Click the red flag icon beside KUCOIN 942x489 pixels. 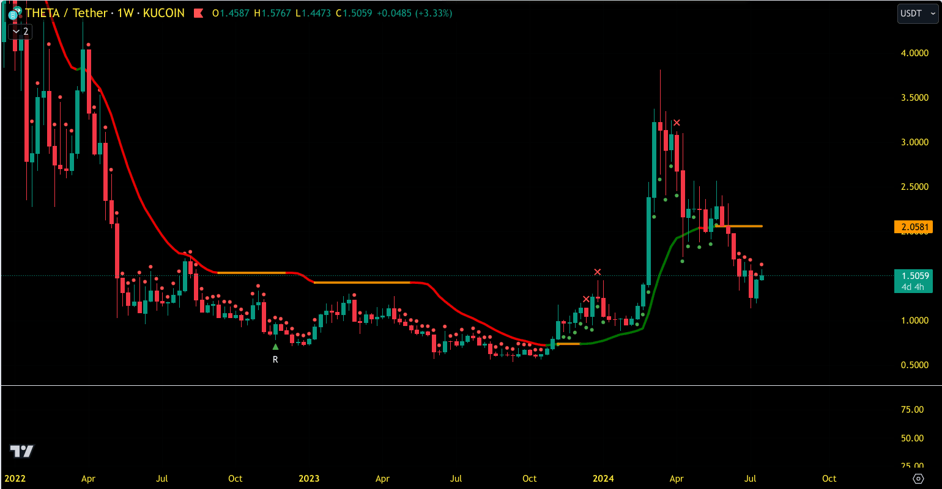click(199, 13)
